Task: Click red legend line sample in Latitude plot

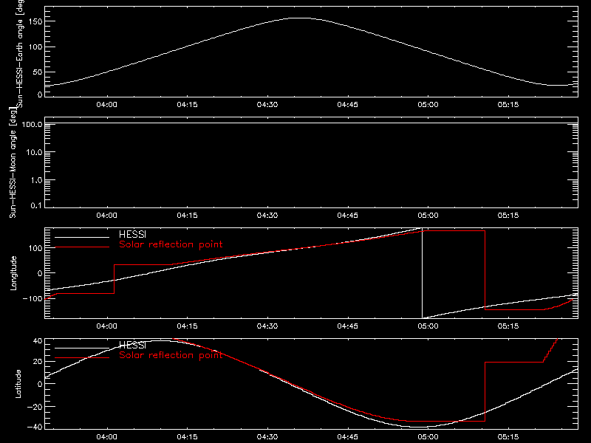Action: point(82,358)
